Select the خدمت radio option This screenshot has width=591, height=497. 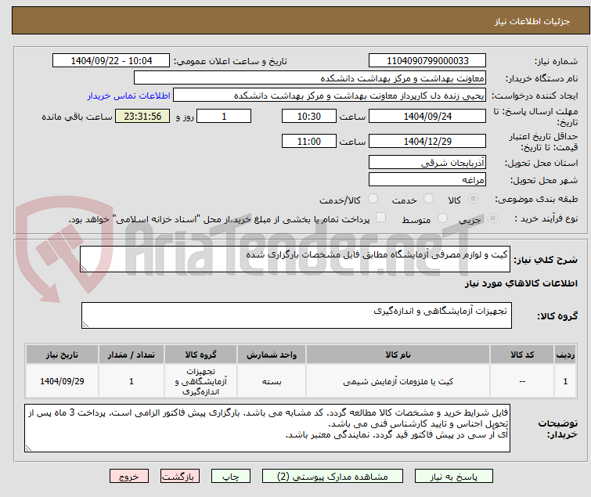pos(428,199)
